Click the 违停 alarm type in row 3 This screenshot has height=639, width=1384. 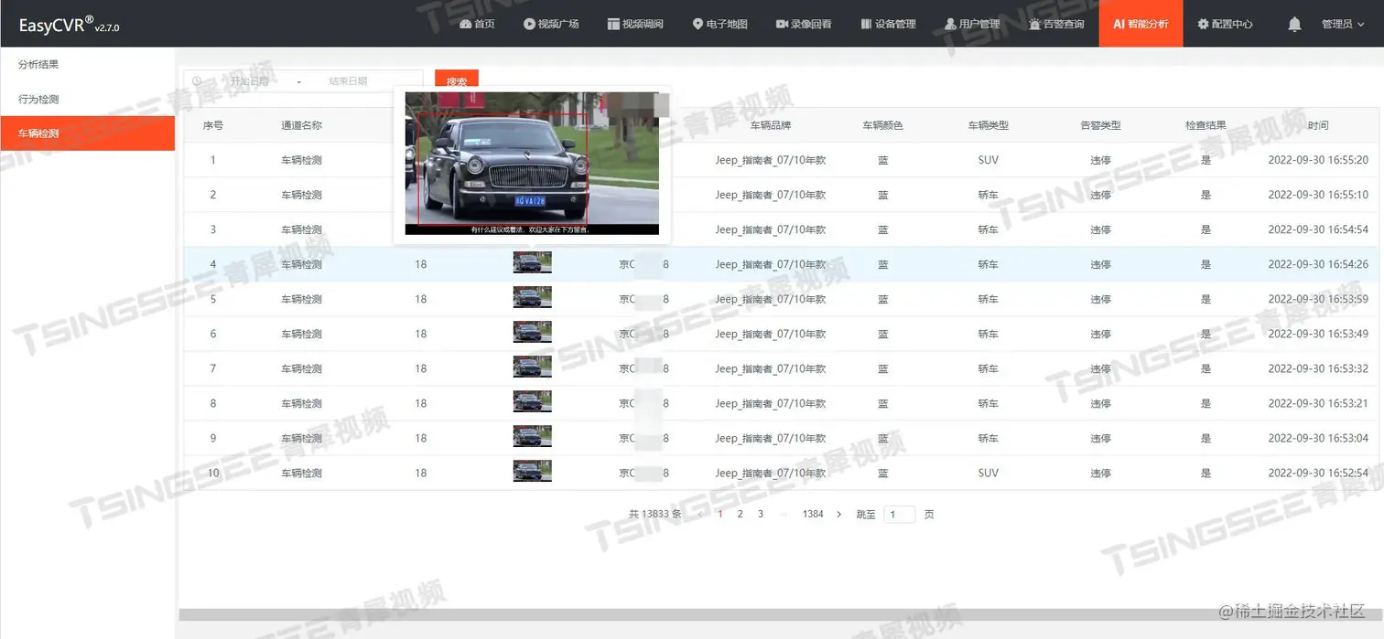(1100, 229)
